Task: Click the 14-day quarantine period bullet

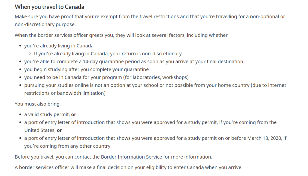Action: [133, 62]
